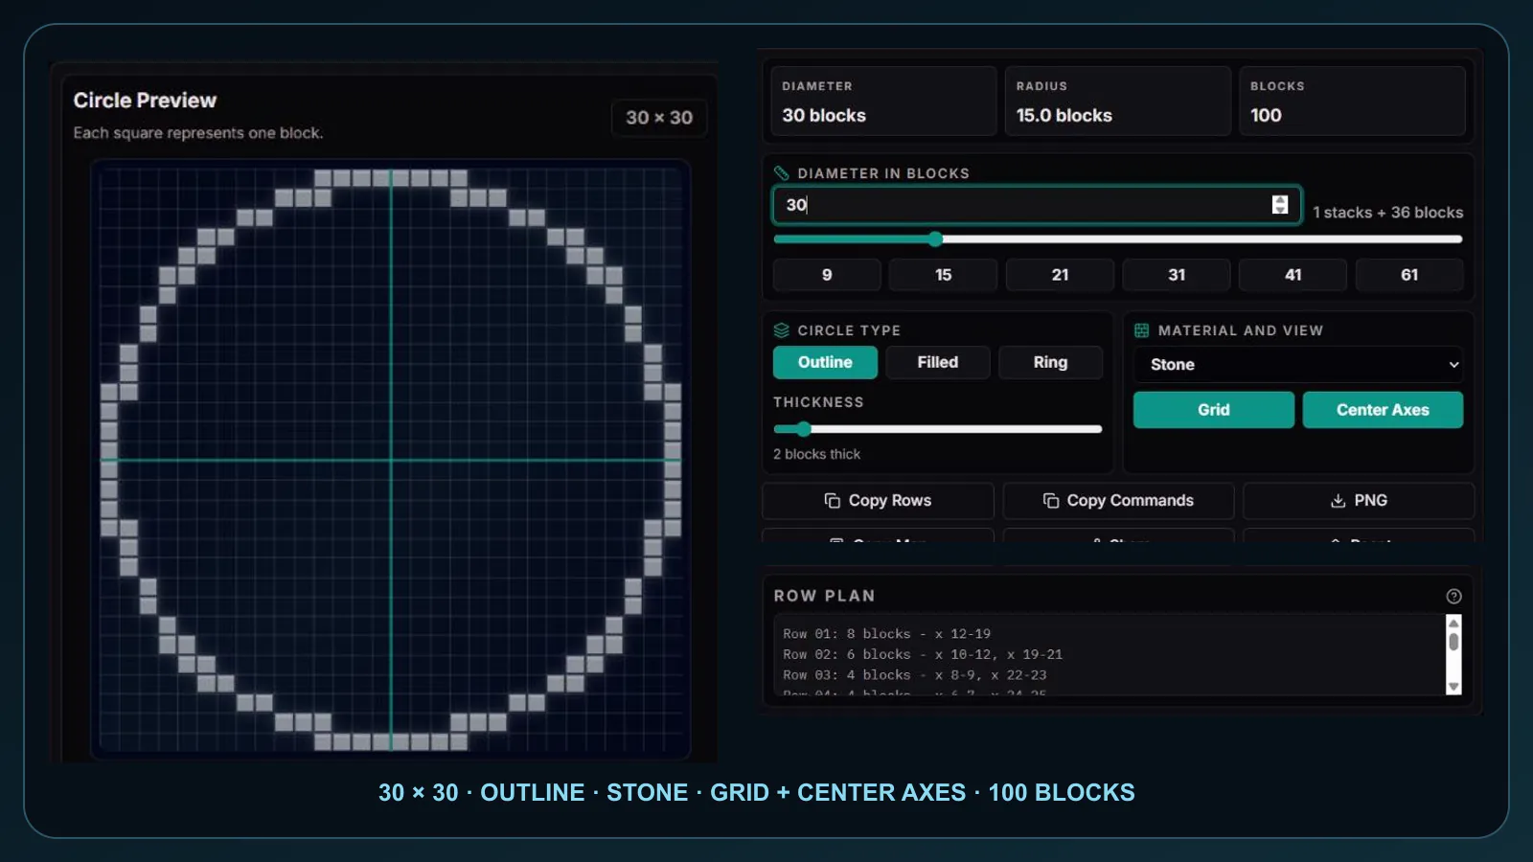Click the diameter slider handle
The width and height of the screenshot is (1533, 862).
(935, 238)
